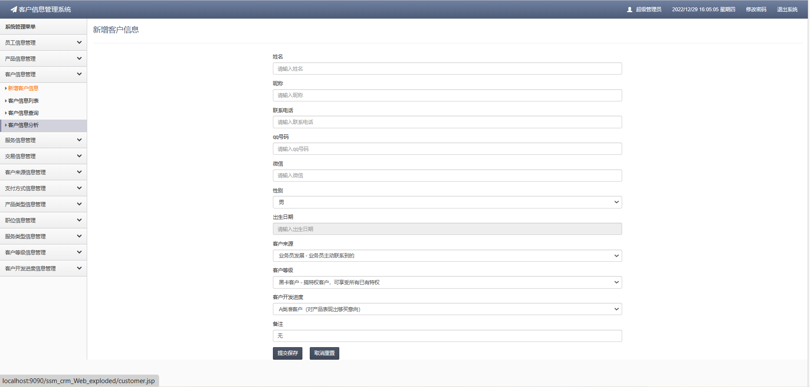Expand 交易信息管理 chevron
Viewport: 810px width, 387px height.
point(79,156)
